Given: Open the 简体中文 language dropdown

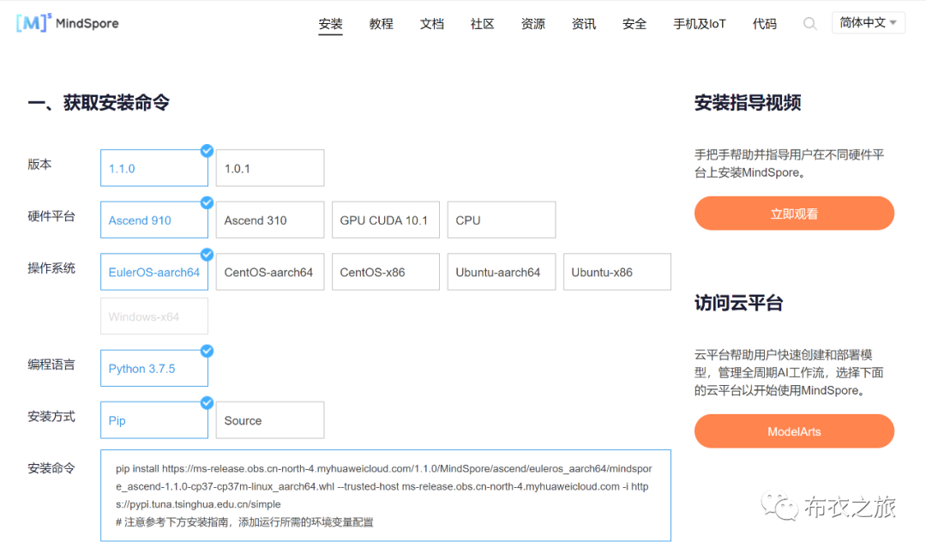Looking at the screenshot, I should coord(868,23).
